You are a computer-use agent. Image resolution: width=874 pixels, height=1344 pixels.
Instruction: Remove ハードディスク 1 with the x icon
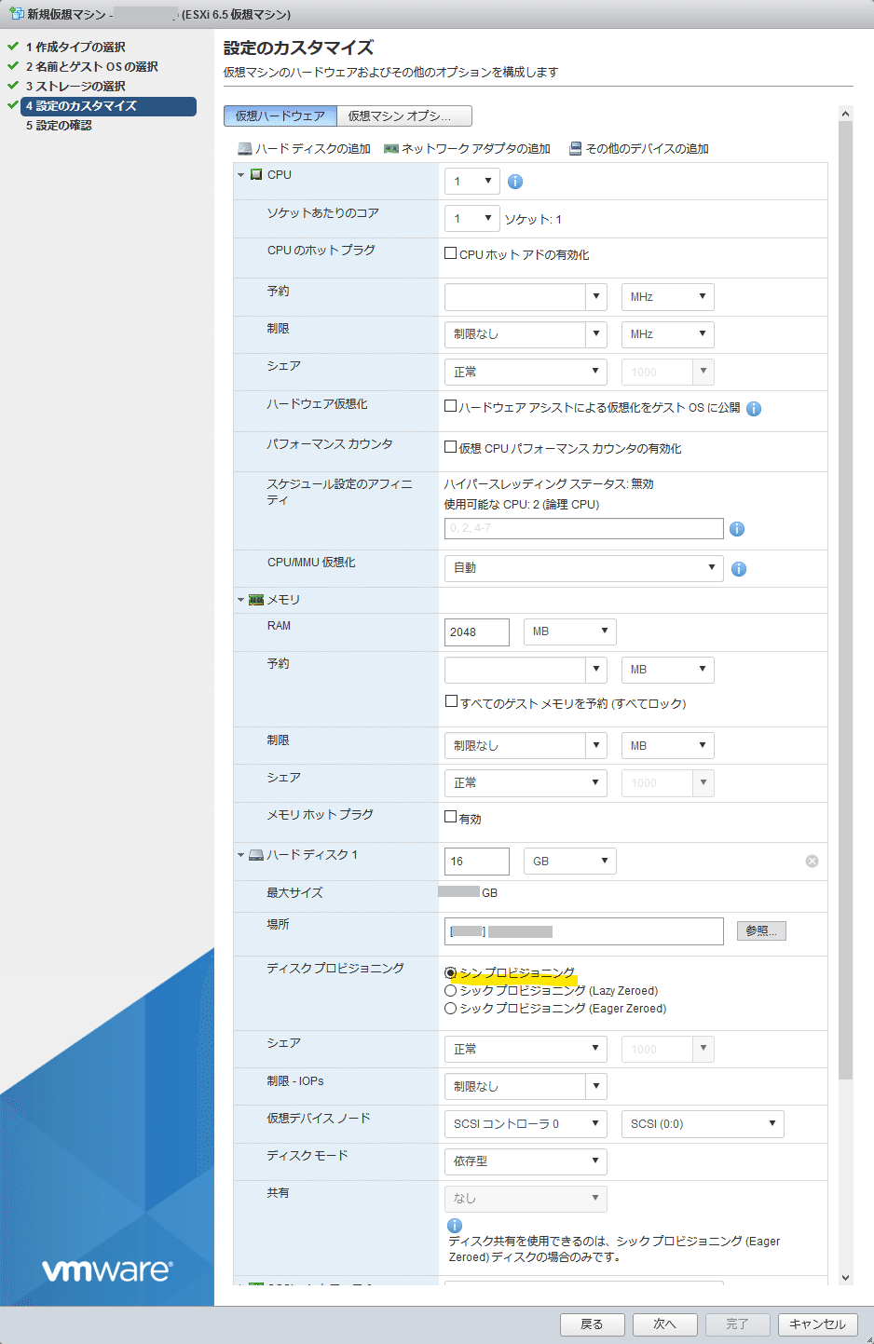click(812, 861)
